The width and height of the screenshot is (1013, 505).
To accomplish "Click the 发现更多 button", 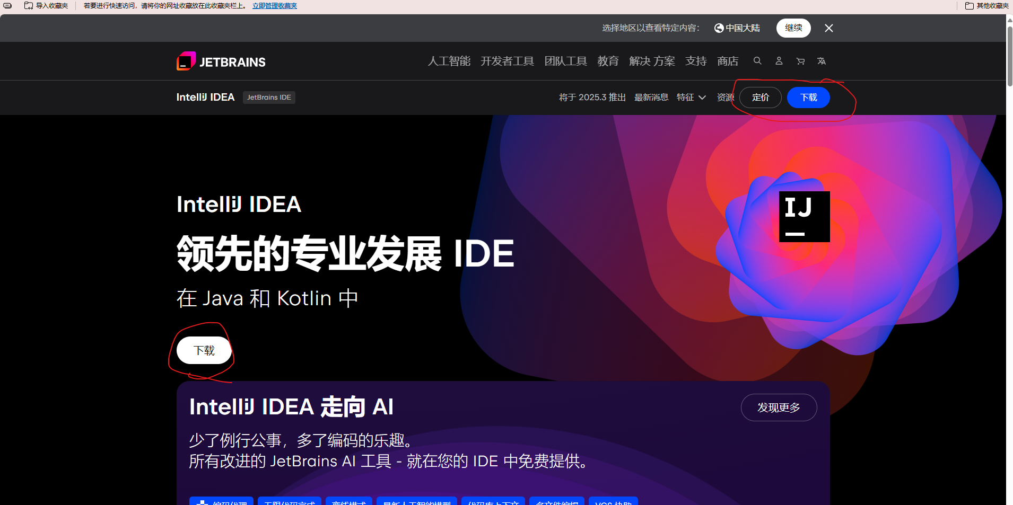I will [779, 407].
